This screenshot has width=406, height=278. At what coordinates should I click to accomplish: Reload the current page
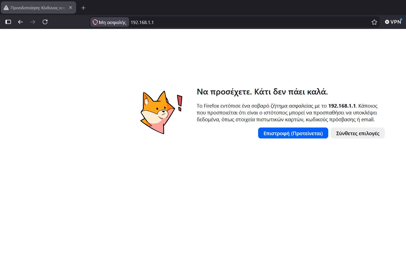click(x=45, y=22)
